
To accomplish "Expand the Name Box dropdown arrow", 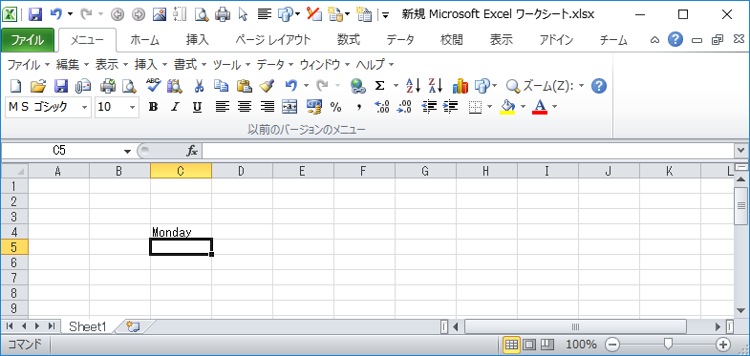I will pyautogui.click(x=127, y=152).
